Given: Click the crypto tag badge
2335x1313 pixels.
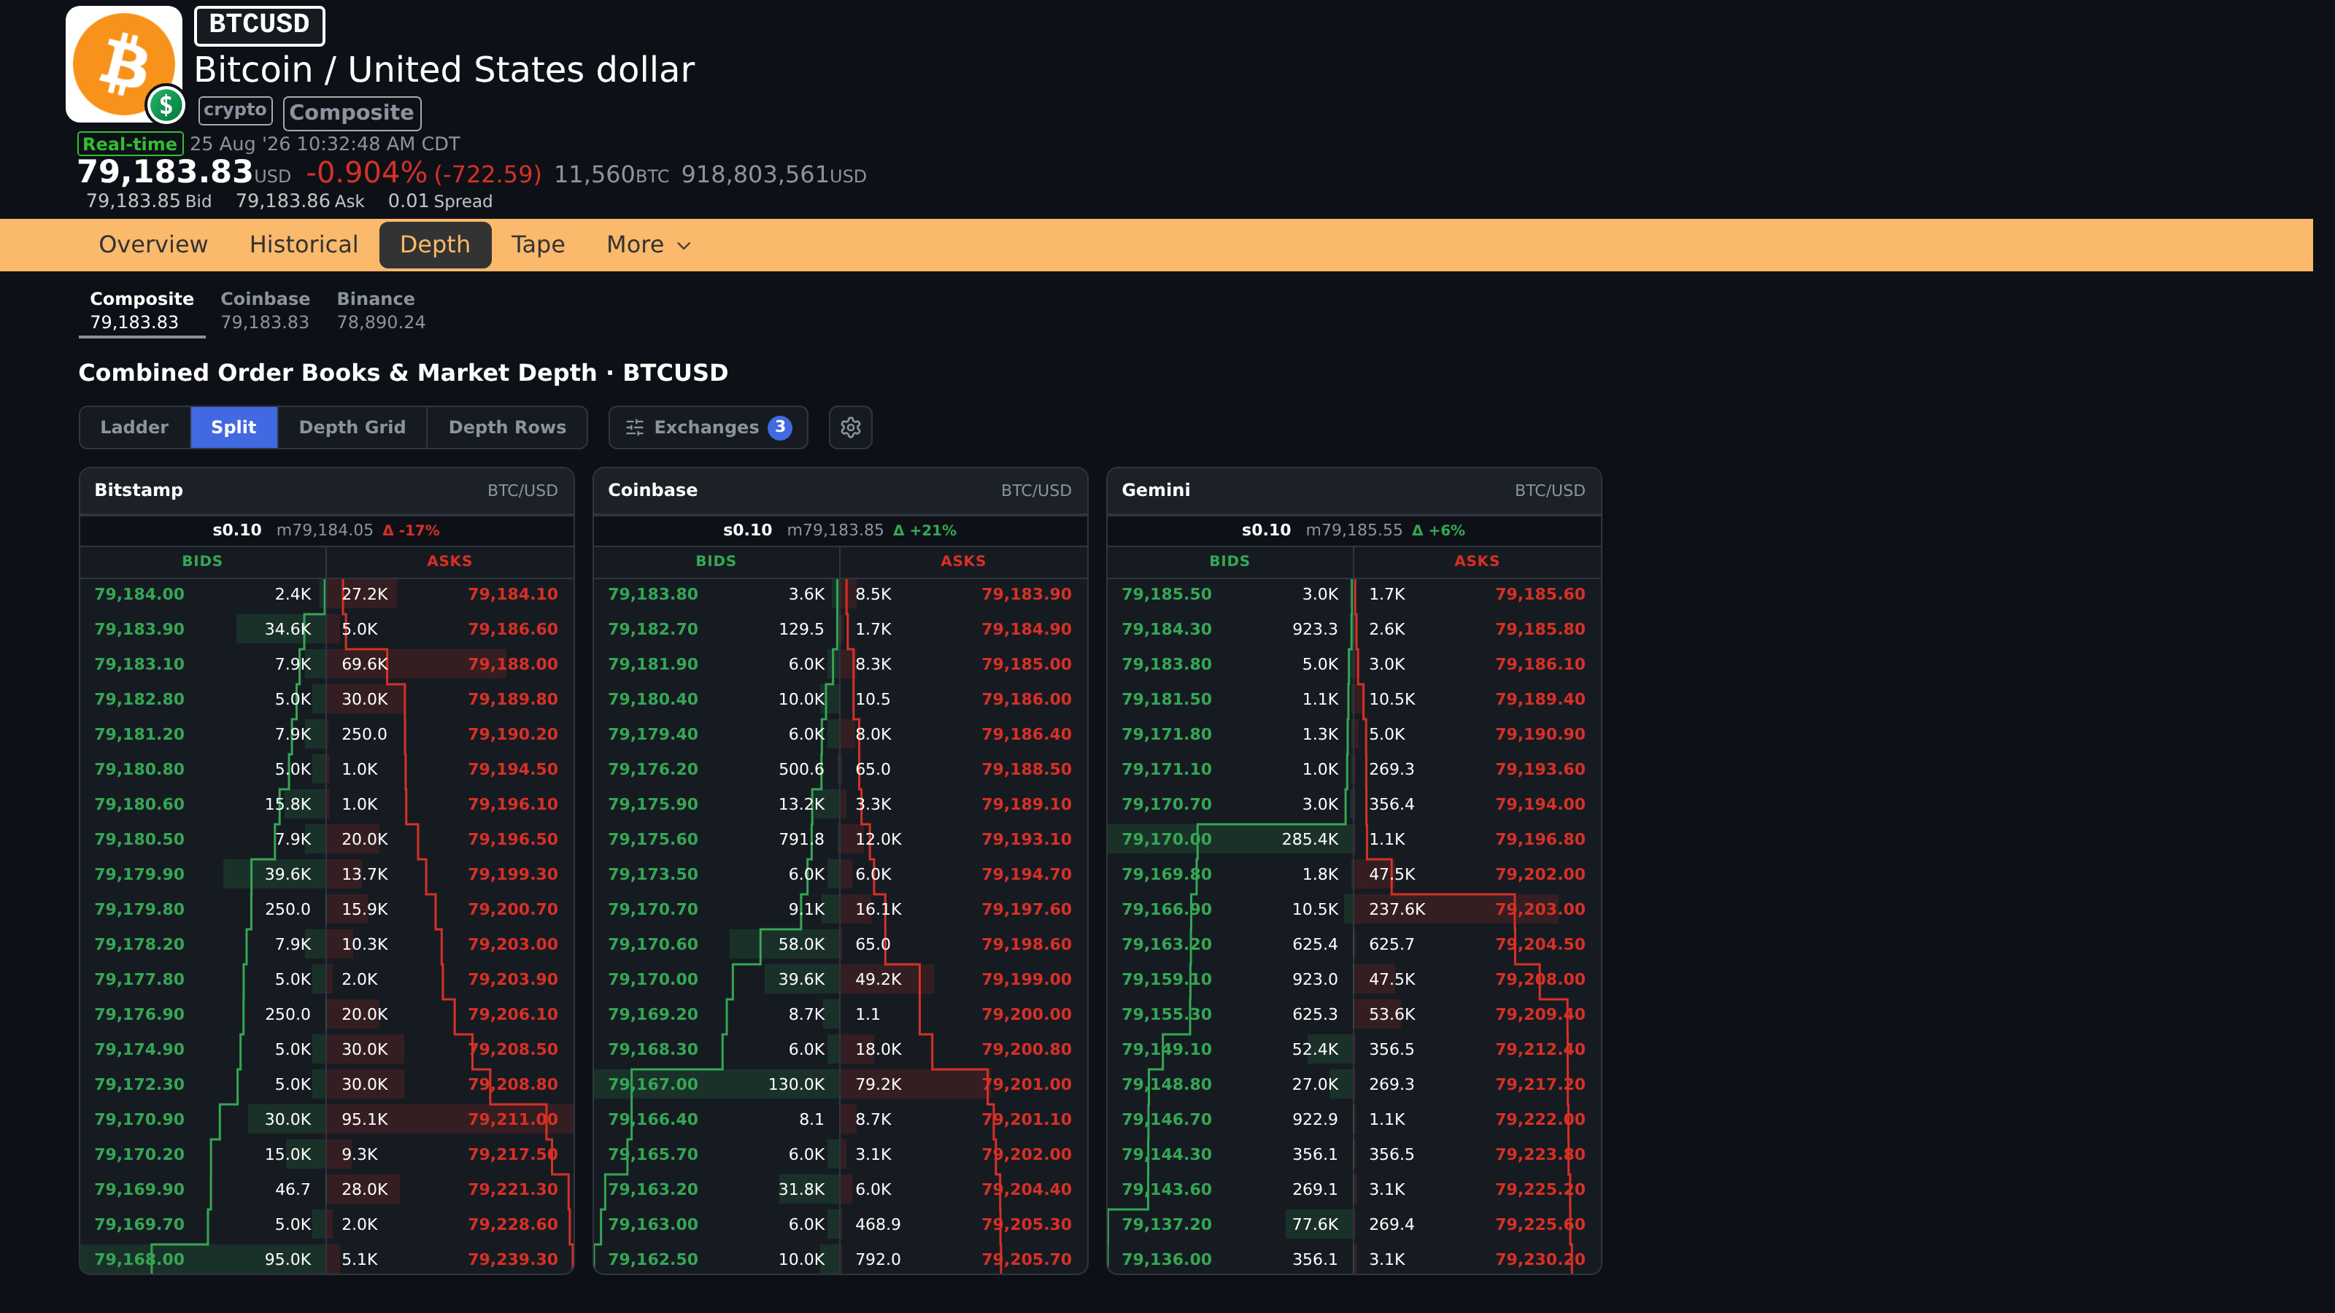Looking at the screenshot, I should [x=235, y=111].
